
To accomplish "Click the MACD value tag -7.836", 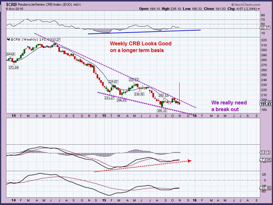I will pyautogui.click(x=266, y=160).
